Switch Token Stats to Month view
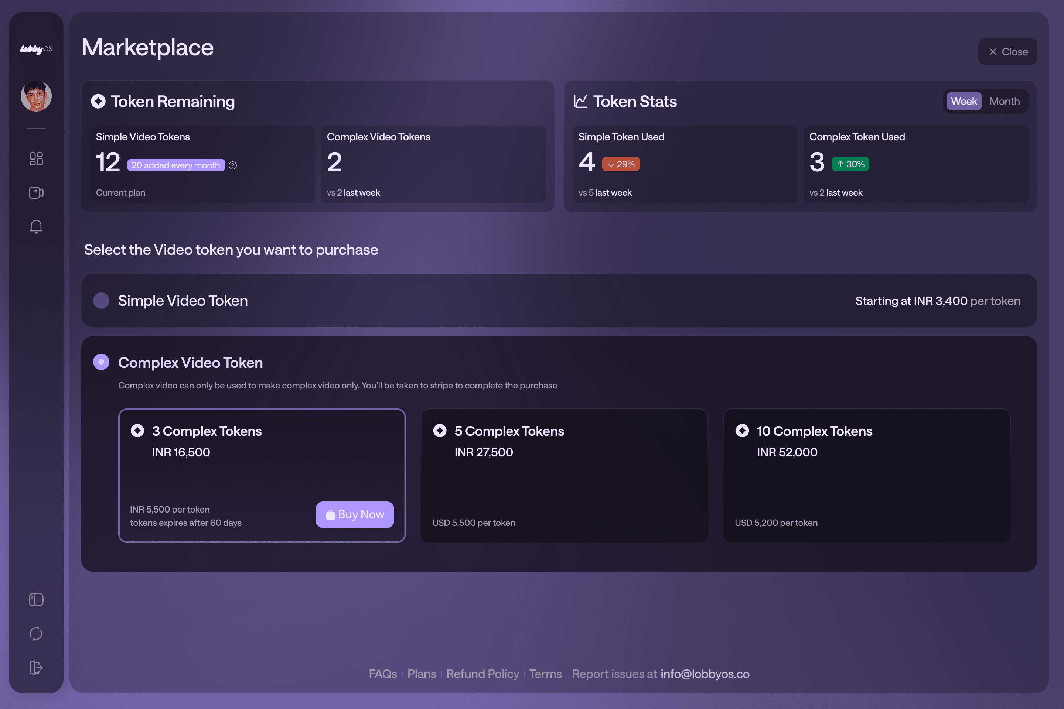Viewport: 1064px width, 709px height. click(1004, 101)
